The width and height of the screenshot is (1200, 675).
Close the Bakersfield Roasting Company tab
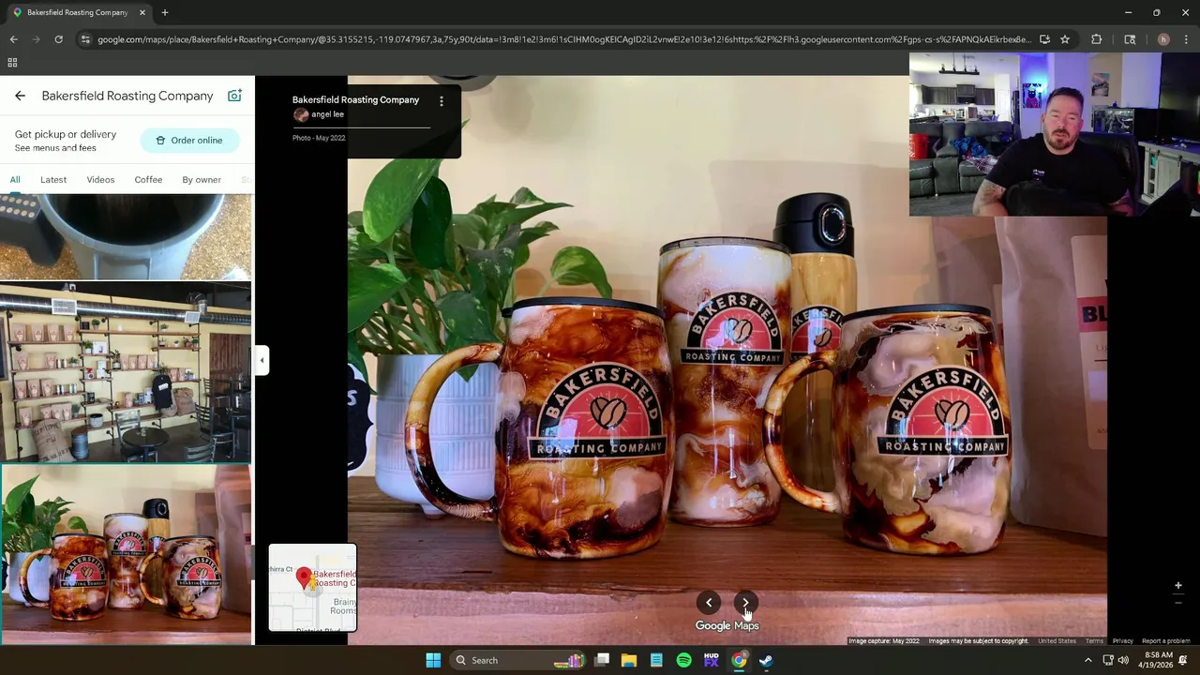click(x=142, y=12)
